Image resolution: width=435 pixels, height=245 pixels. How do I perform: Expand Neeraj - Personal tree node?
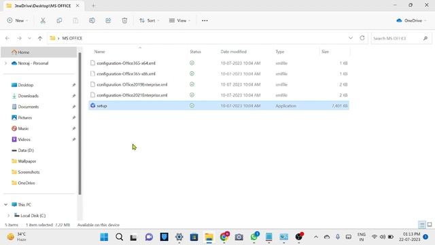(x=5, y=63)
